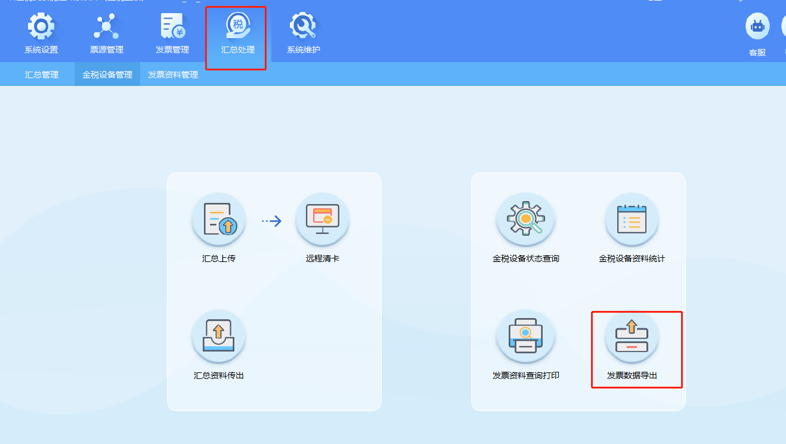The height and width of the screenshot is (444, 786).
Task: Open 票源管理 network icon
Action: click(107, 27)
